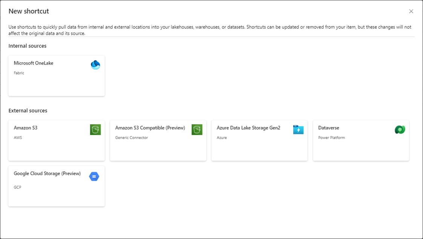Choose the Dataverse source title
Screen dimensions: 423x239
(329, 128)
